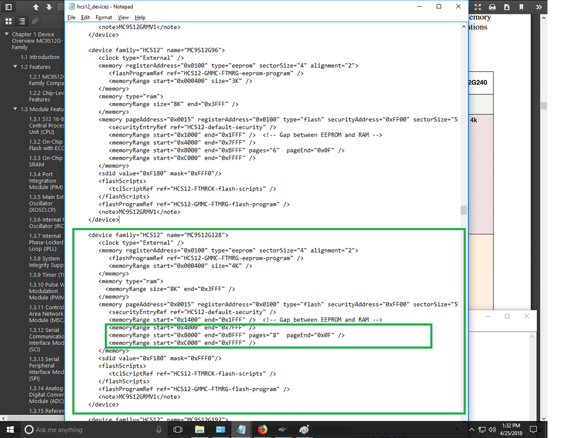
Task: Click PDF viewer scroll down arrow
Action: tap(544, 418)
